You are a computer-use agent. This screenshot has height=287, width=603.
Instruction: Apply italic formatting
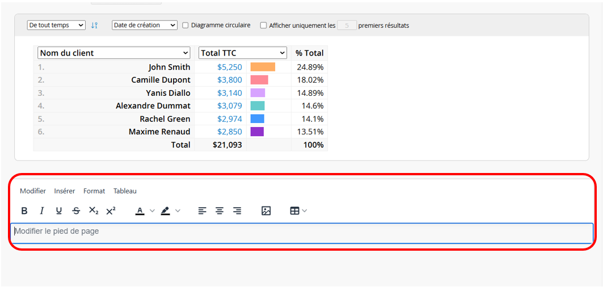(x=42, y=211)
